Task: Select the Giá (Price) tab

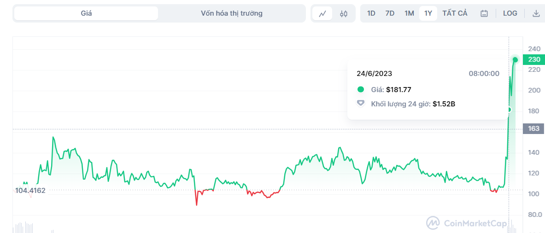Action: [x=86, y=13]
